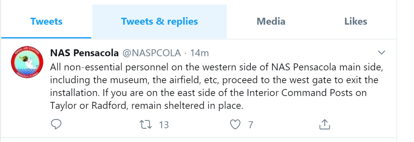Click the like count of 7

(x=251, y=125)
